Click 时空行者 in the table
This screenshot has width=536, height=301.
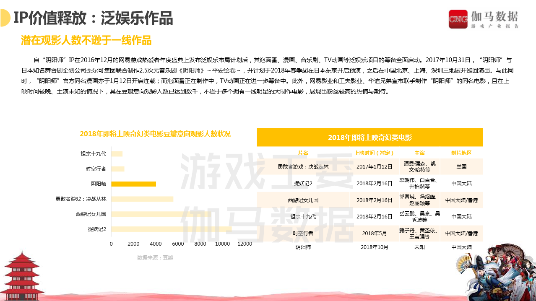click(303, 233)
